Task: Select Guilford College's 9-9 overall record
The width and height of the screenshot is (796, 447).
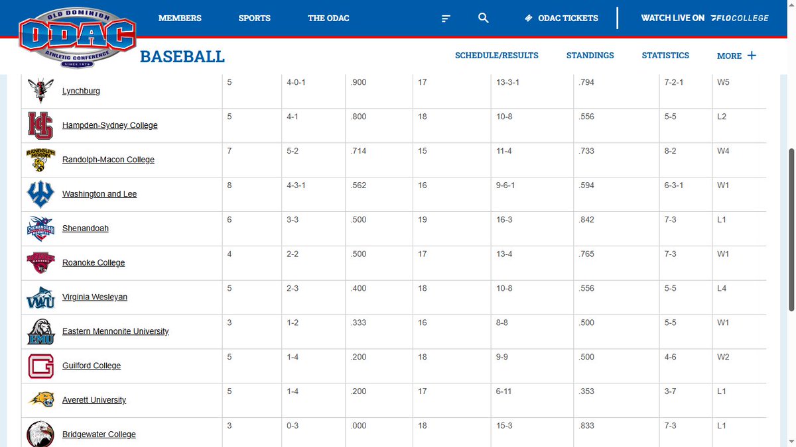Action: [503, 358]
